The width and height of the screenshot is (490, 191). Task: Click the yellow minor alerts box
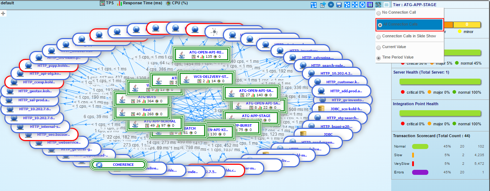[x=467, y=24]
